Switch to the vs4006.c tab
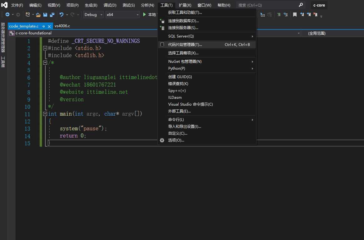 [x=62, y=26]
